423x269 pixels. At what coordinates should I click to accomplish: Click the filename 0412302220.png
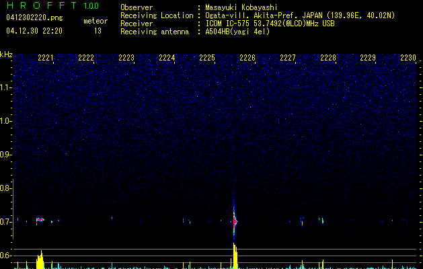34,18
